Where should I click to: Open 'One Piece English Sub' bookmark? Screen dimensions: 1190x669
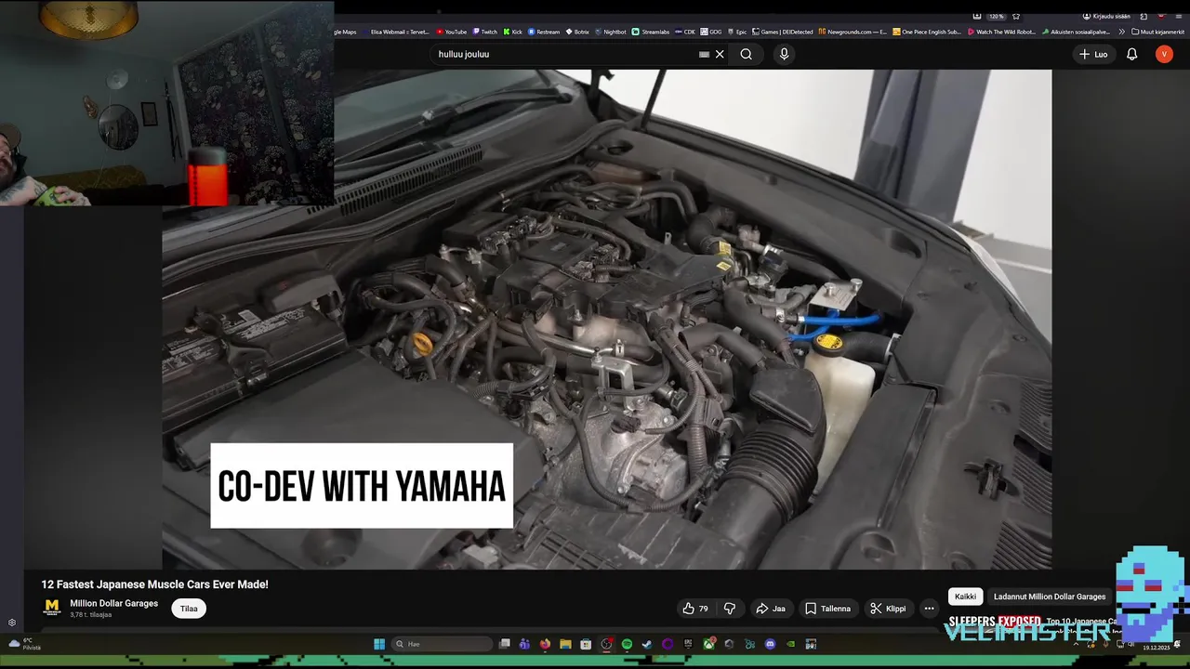click(x=927, y=32)
